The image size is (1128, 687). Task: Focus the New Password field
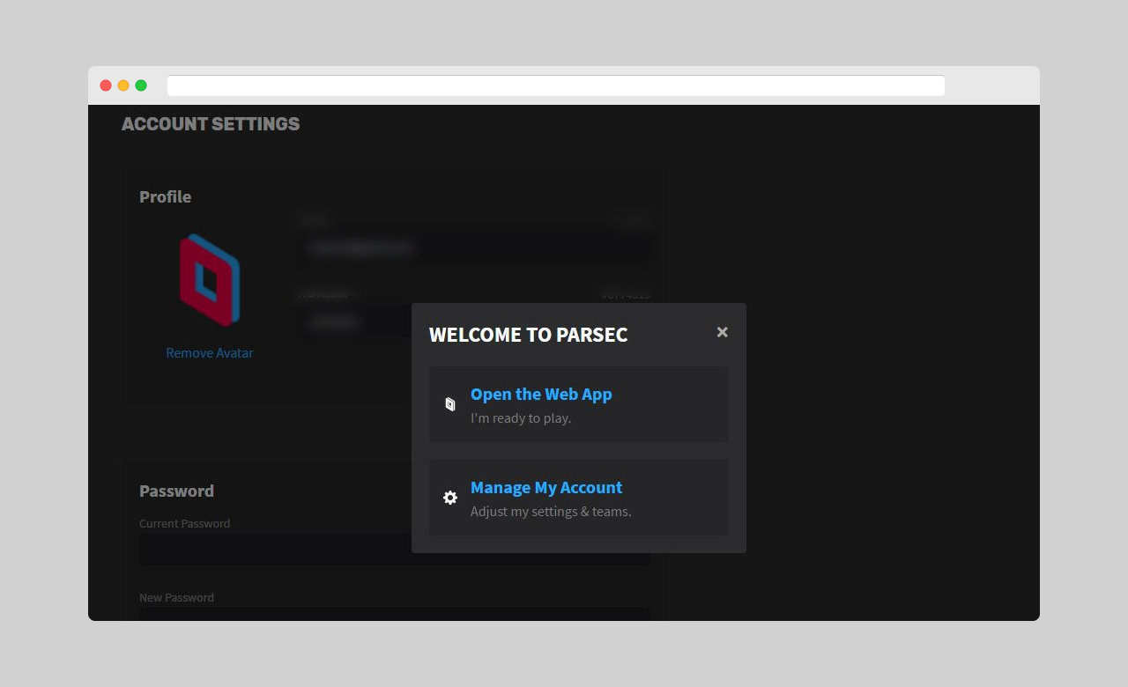[x=395, y=614]
